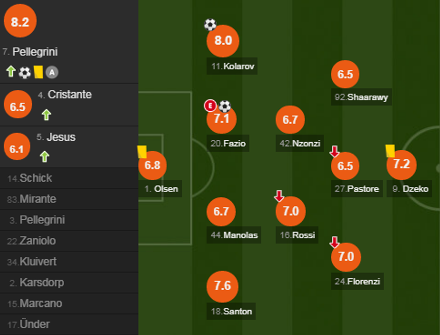The width and height of the screenshot is (440, 335).
Task: Click the red error badge above Fazio
Action: (210, 106)
